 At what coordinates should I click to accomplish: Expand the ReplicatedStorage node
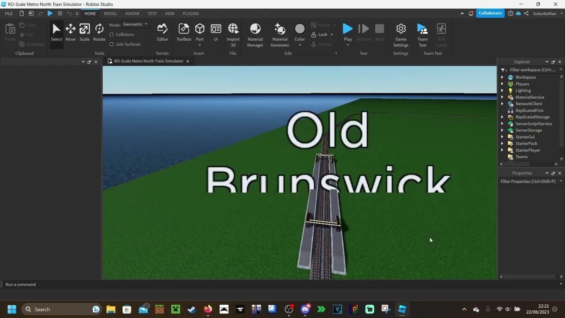click(x=502, y=117)
